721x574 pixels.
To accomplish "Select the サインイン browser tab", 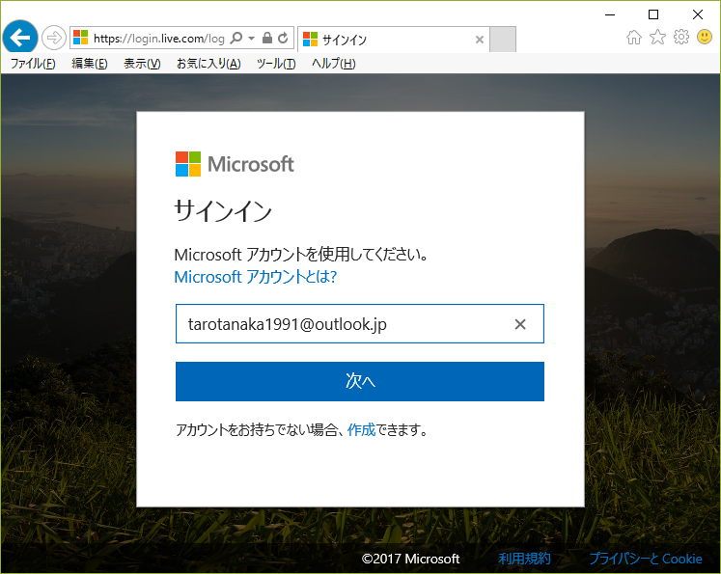I will click(392, 40).
